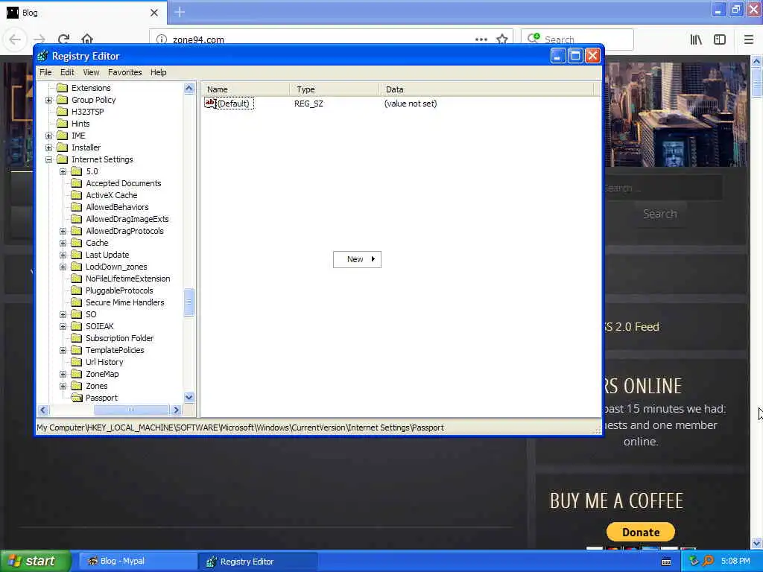Click the Internet Settings folder icon
This screenshot has width=763, height=572.
click(63, 159)
